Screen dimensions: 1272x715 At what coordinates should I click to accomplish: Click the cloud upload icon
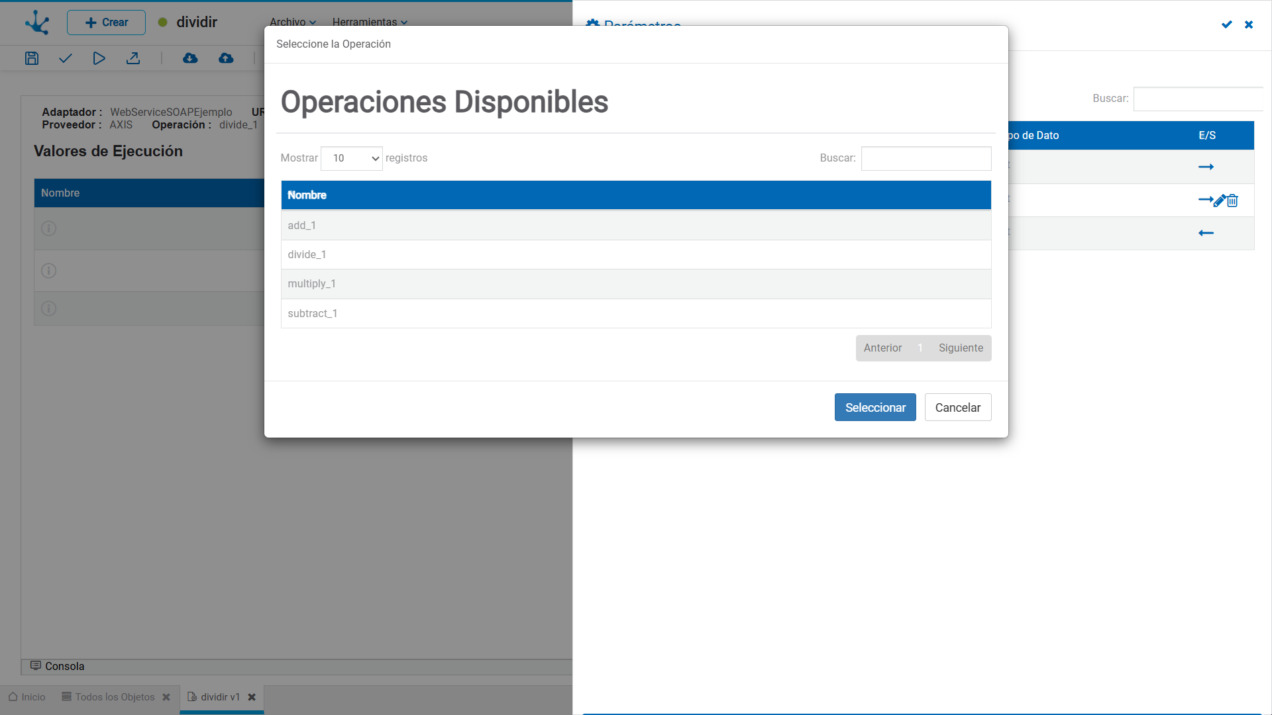[226, 58]
